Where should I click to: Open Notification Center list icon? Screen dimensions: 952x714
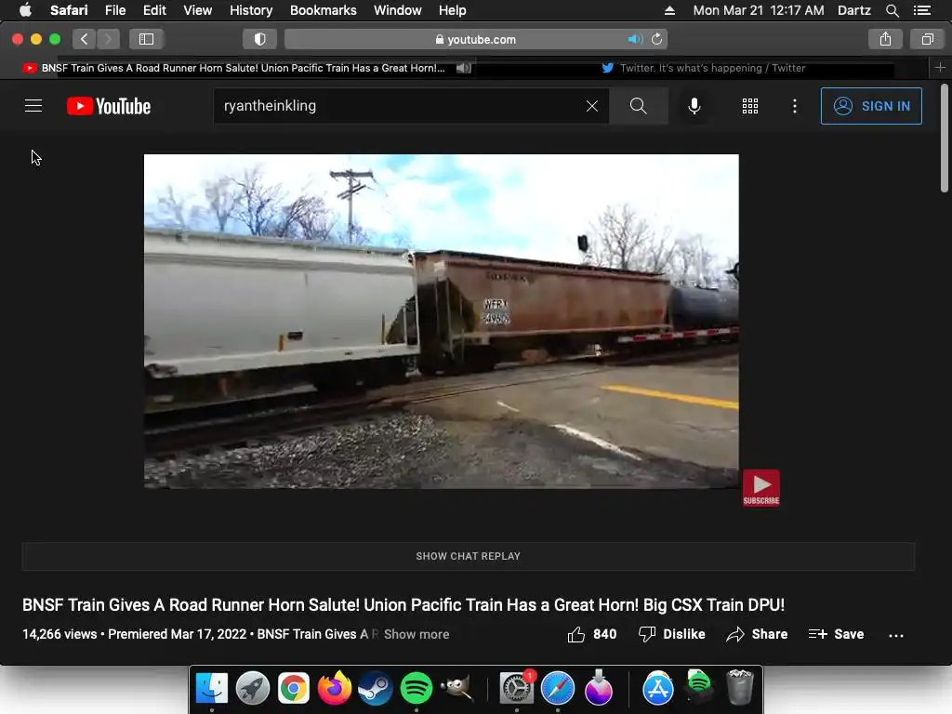pos(921,10)
